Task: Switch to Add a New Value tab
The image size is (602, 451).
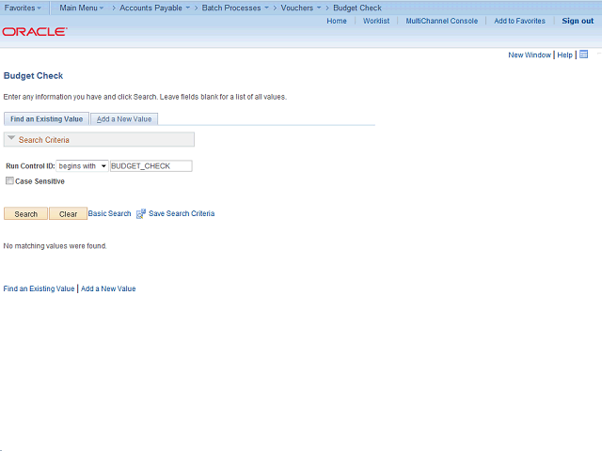Action: (124, 119)
